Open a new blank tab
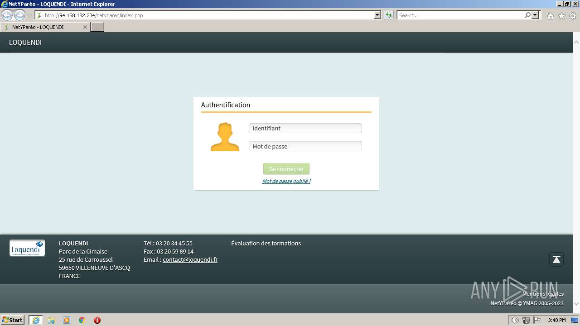Image resolution: width=580 pixels, height=326 pixels. point(97,27)
